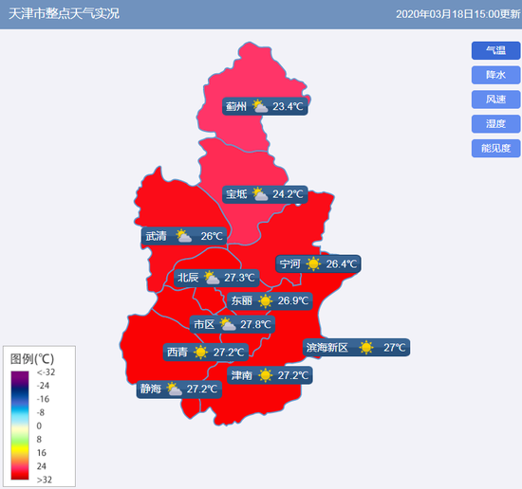Viewport: 522px width, 489px height.
Task: Select the 西青 district name label
Action: [177, 352]
